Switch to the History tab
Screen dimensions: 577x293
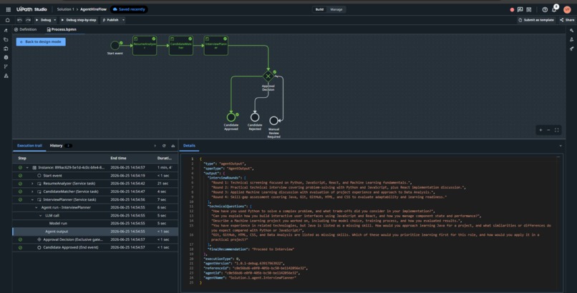[x=56, y=146]
